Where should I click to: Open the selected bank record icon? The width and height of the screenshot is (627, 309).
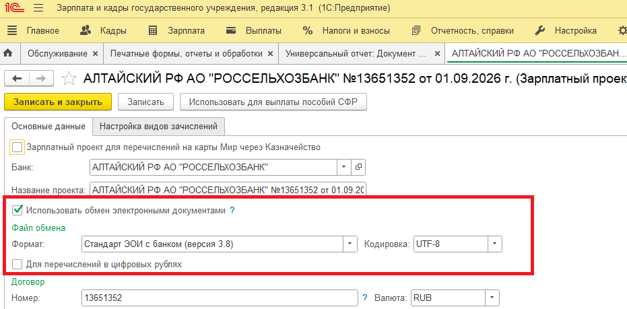(358, 168)
